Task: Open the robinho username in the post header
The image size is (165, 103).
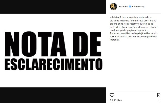Action: pos(124,7)
